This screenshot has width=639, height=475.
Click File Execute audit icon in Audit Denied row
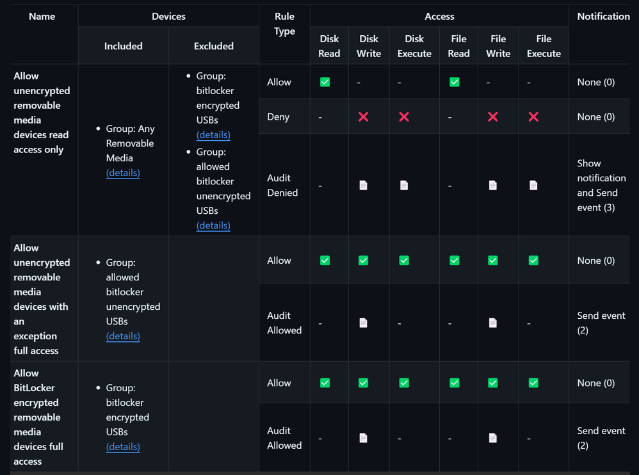click(x=533, y=186)
